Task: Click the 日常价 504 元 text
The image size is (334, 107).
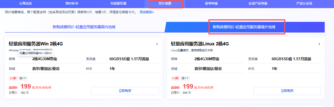Action: (x=181, y=93)
